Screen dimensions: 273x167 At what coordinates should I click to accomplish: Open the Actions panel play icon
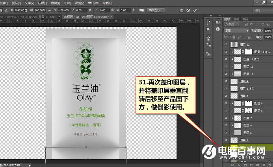[x=208, y=29]
